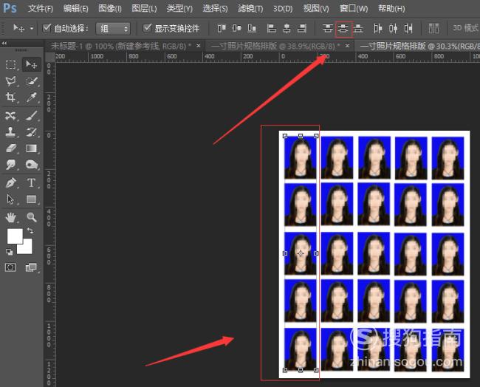Screen dimensions: 480x387
Task: Select the Crop tool
Action: [11, 97]
